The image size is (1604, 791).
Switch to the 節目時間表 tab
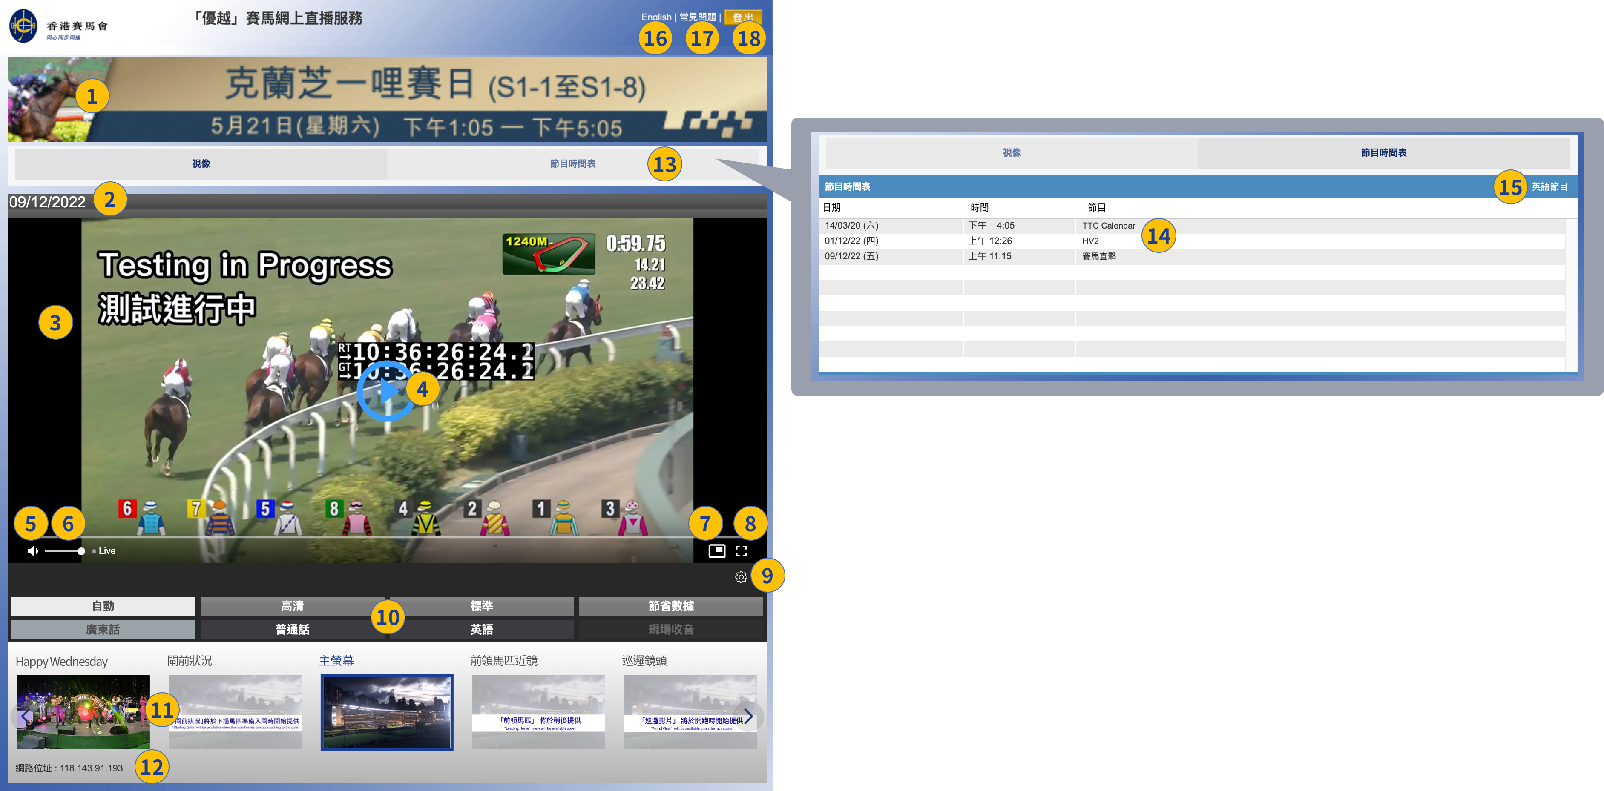[572, 163]
